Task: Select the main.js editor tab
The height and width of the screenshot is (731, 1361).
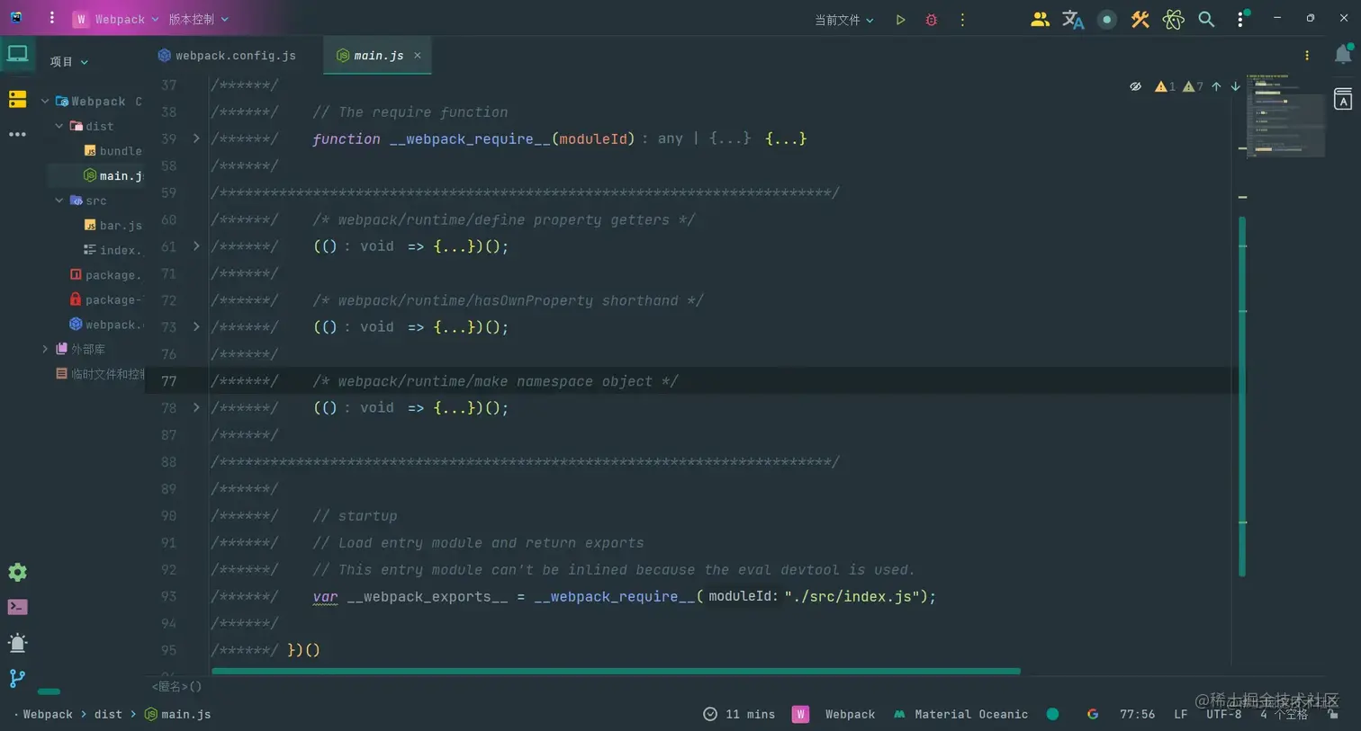Action: pyautogui.click(x=378, y=56)
